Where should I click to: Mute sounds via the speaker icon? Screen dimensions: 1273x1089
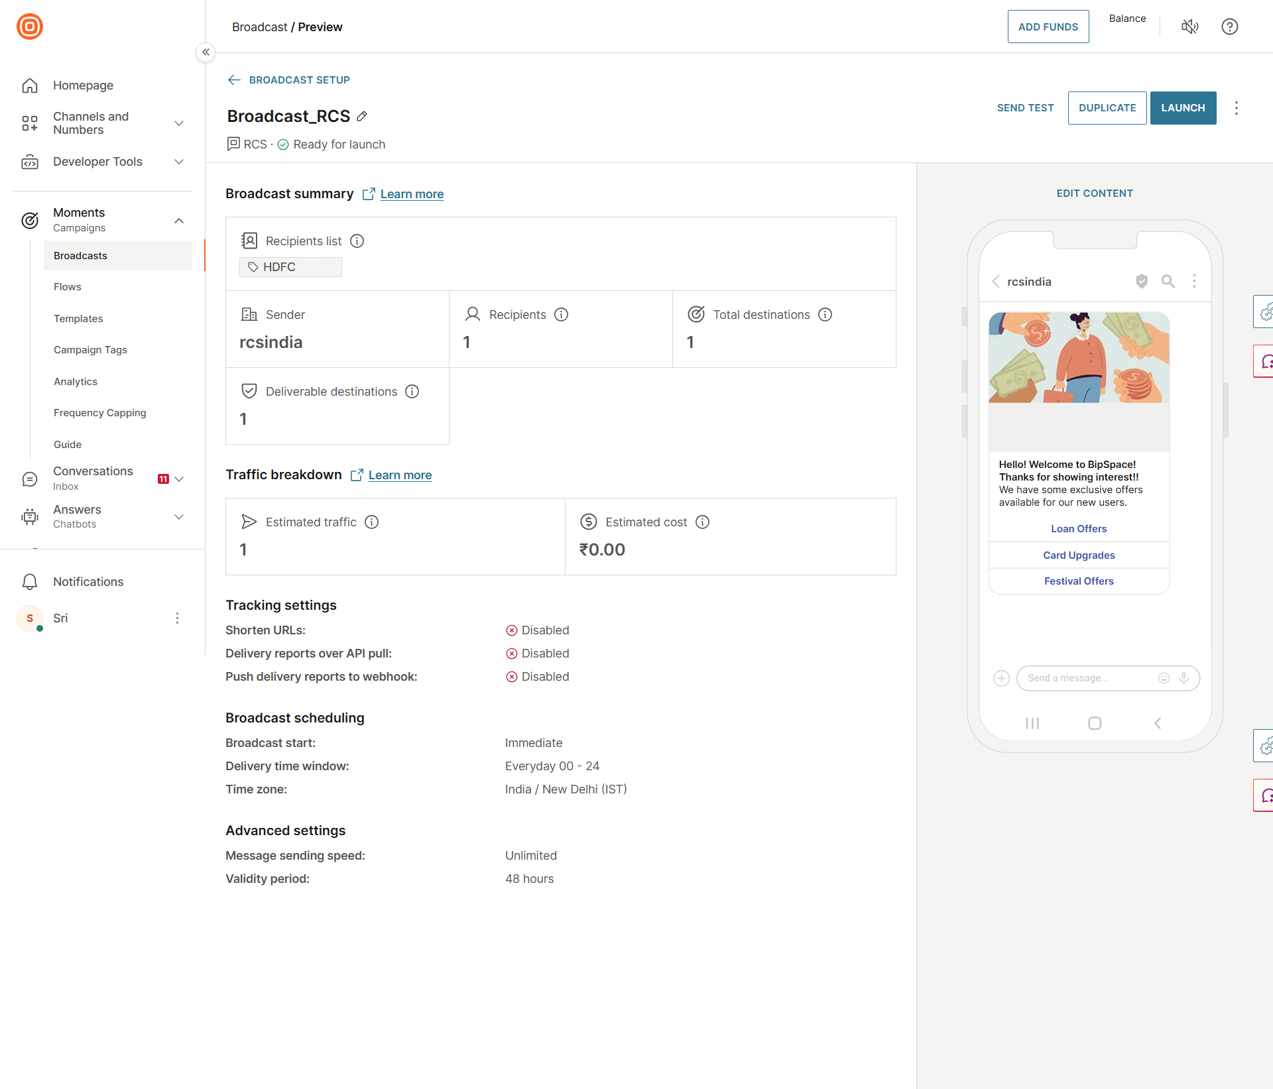[1189, 27]
